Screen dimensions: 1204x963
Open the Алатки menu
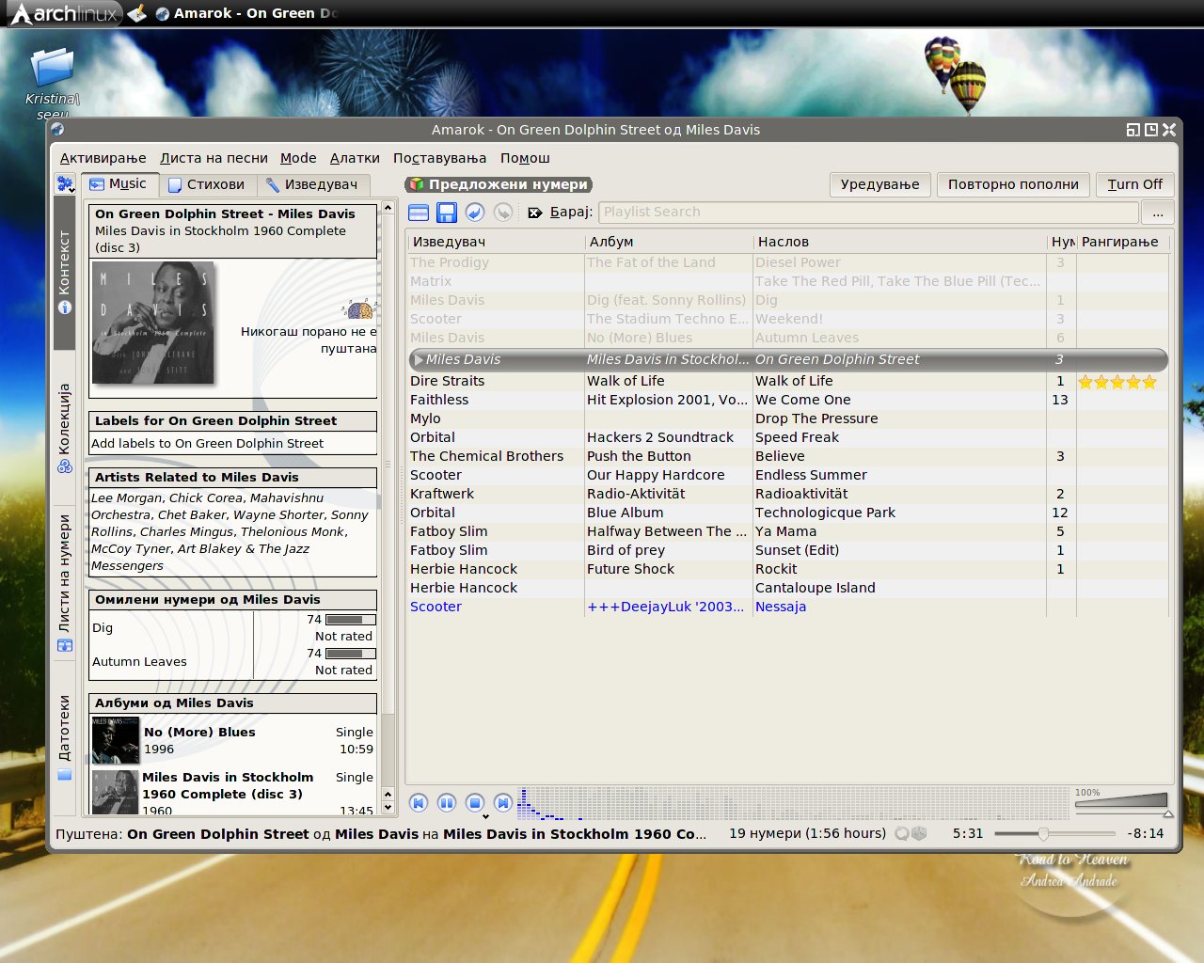[355, 158]
